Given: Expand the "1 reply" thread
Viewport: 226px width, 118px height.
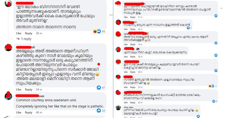Looking at the screenshot, I should pos(24,39).
